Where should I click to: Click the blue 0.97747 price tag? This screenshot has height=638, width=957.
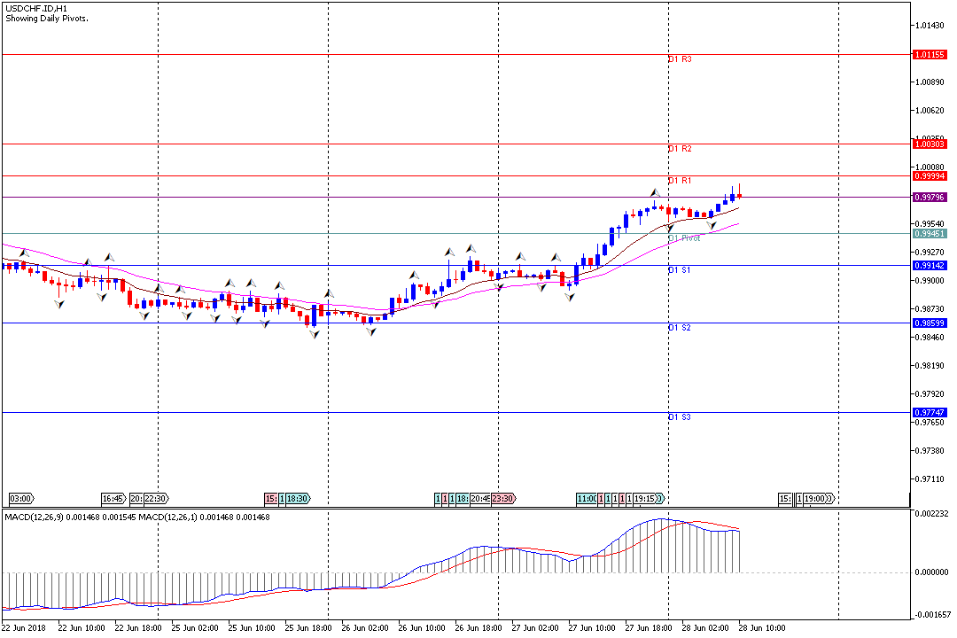(x=930, y=413)
